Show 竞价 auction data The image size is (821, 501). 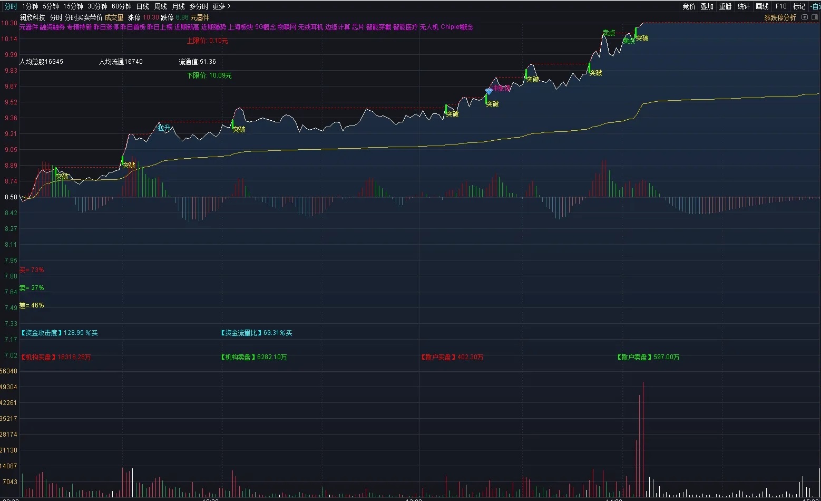click(x=689, y=6)
